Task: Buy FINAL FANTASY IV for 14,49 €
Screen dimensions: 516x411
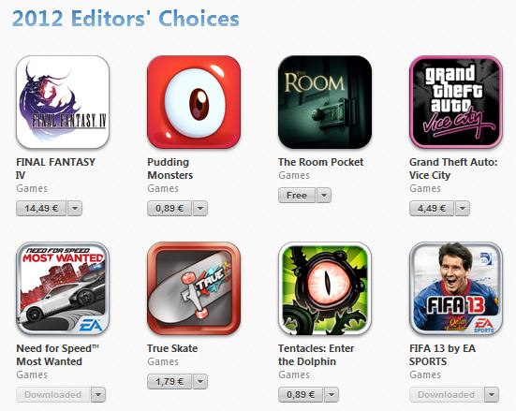Action: [x=41, y=208]
